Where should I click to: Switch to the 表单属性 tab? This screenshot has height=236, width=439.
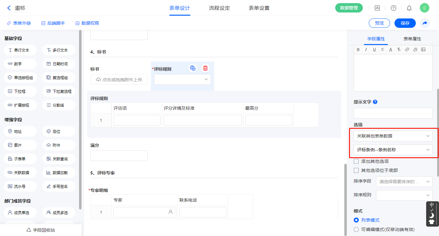coord(412,39)
